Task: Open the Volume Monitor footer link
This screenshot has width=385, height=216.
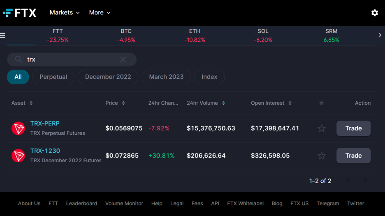Action: 124,204
